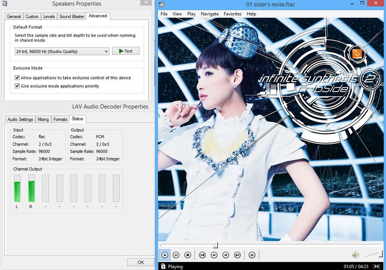The height and width of the screenshot is (270, 386).
Task: Click the frame step icon
Action: [252, 255]
